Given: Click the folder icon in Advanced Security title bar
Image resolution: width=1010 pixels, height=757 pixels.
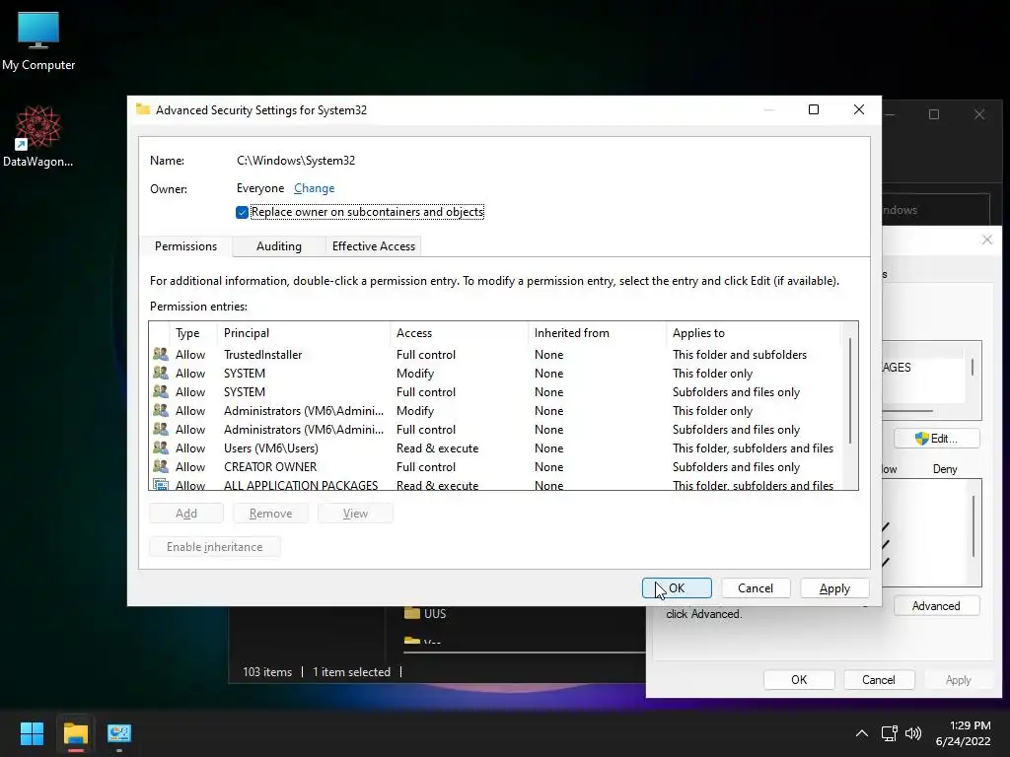Looking at the screenshot, I should [x=143, y=109].
